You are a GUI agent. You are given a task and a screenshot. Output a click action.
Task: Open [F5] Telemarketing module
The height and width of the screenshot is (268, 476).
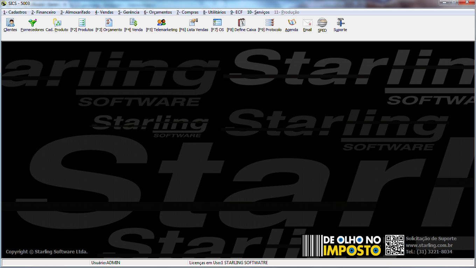point(161,25)
